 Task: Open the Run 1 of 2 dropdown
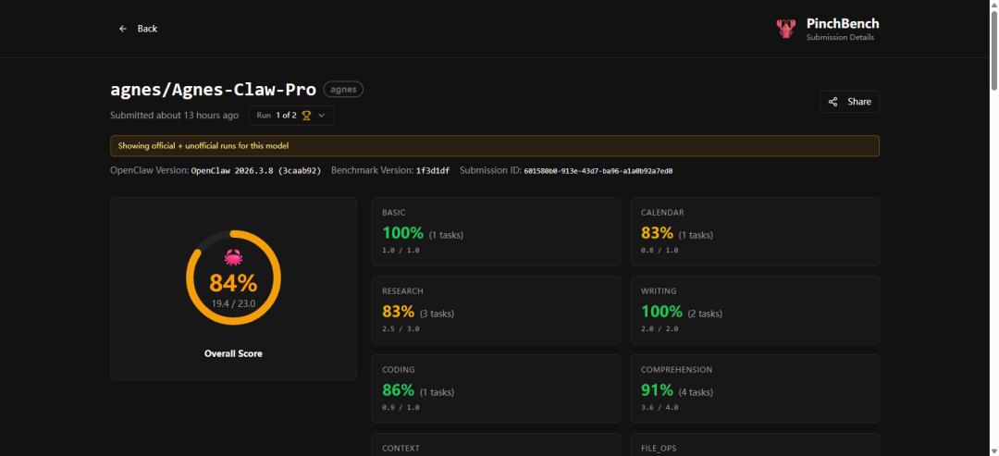(x=290, y=116)
